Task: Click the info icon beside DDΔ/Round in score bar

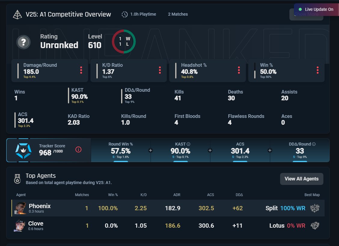Action: (x=314, y=144)
